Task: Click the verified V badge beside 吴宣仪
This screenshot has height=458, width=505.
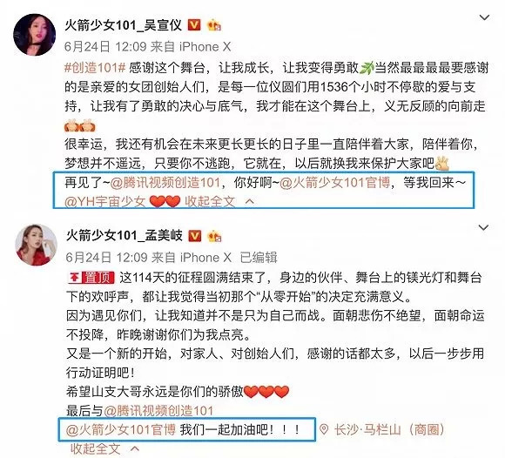Action: (x=194, y=24)
